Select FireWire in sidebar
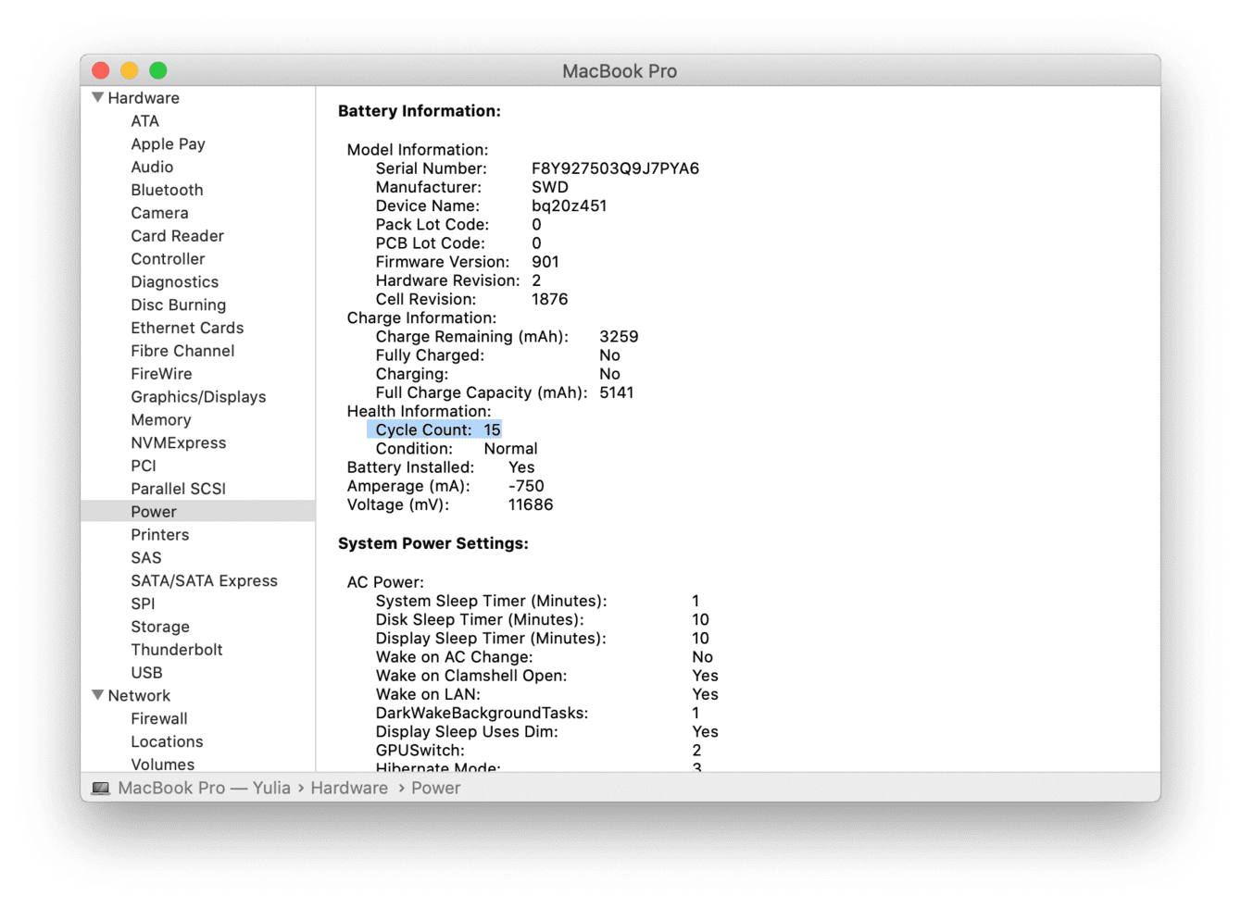Screen dimensions: 1241x908 click(x=162, y=374)
